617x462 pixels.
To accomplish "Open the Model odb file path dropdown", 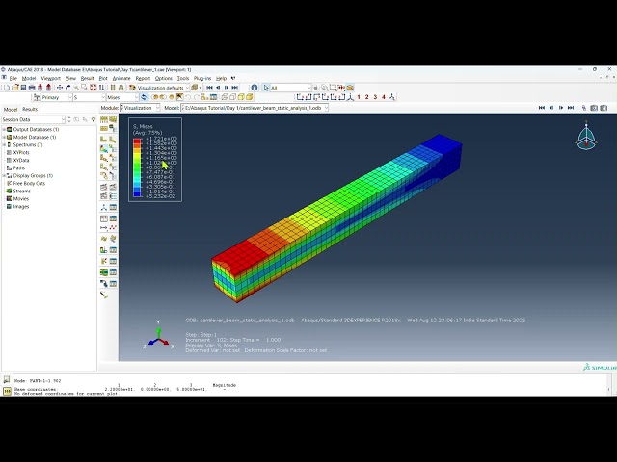I will click(255, 108).
